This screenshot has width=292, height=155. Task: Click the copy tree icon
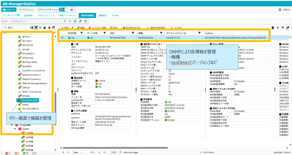[75, 21]
